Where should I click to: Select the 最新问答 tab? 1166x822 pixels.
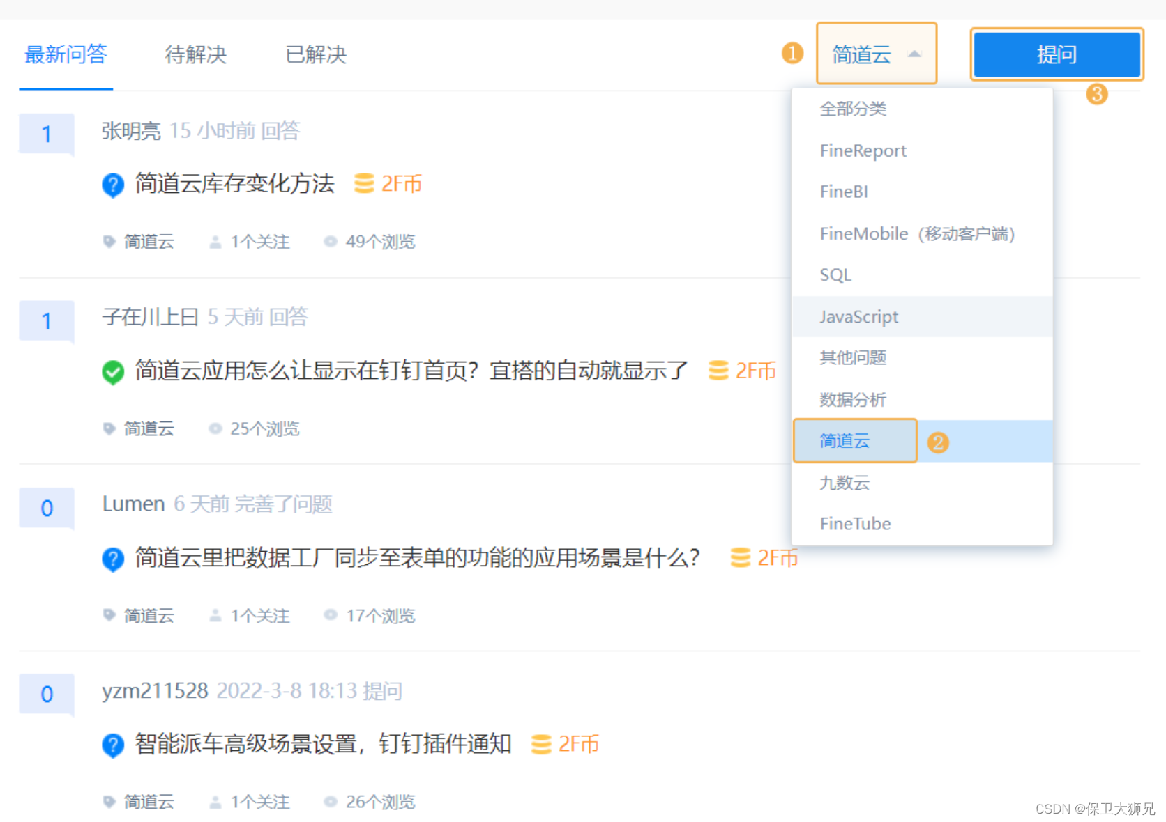pos(66,54)
